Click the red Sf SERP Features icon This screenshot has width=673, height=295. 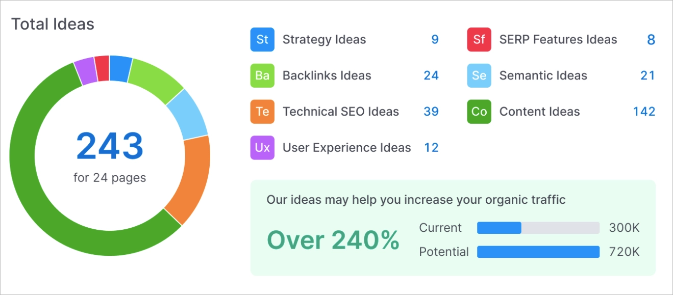click(x=479, y=39)
